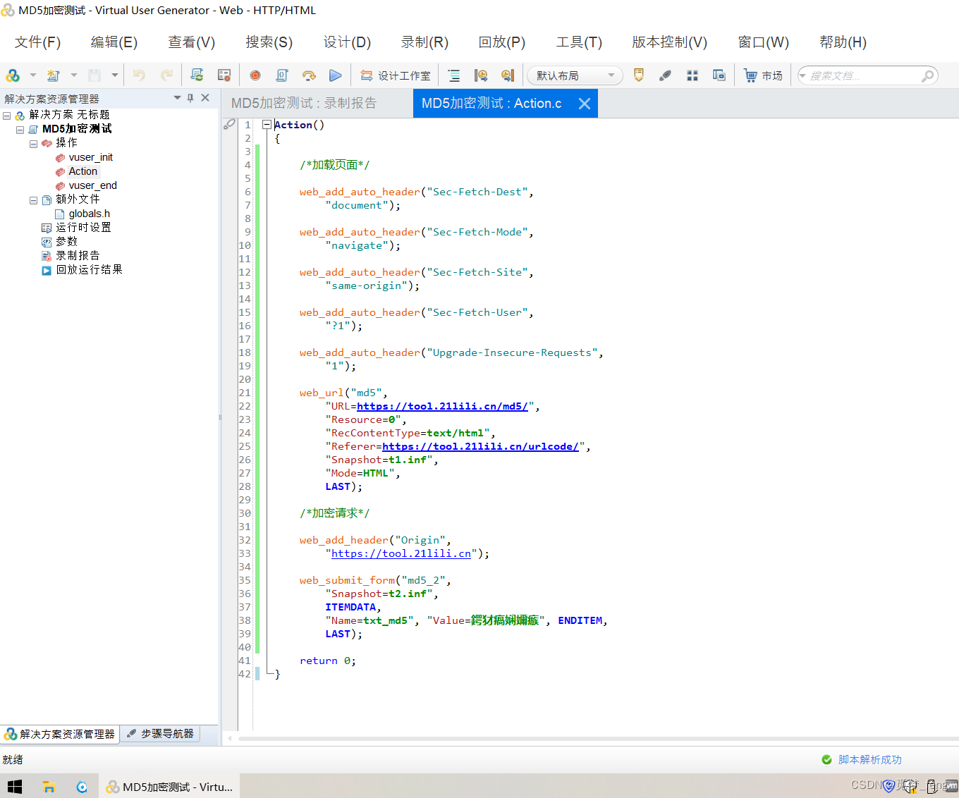Click the regenerate script icon with green arrows
959x798 pixels.
(197, 75)
